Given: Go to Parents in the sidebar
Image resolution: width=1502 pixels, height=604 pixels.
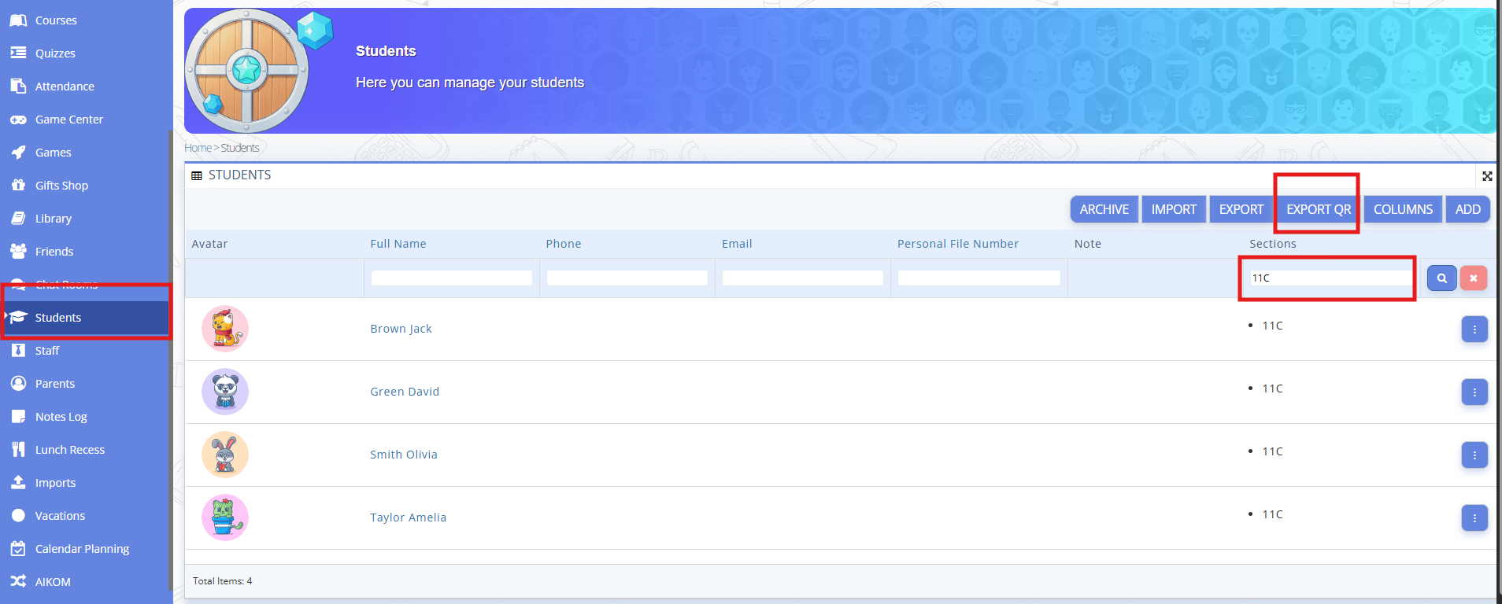Looking at the screenshot, I should [55, 384].
